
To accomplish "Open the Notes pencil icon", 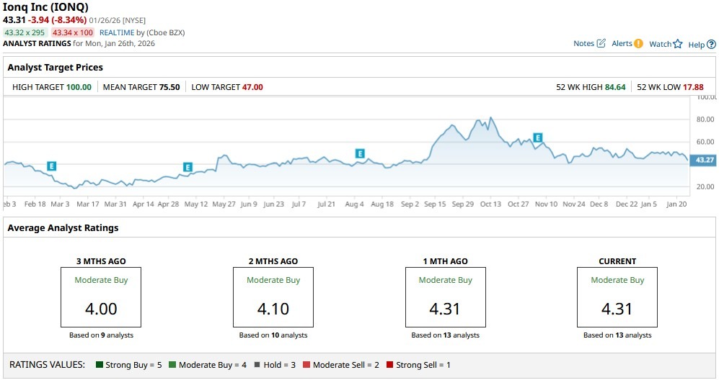I will (x=601, y=43).
